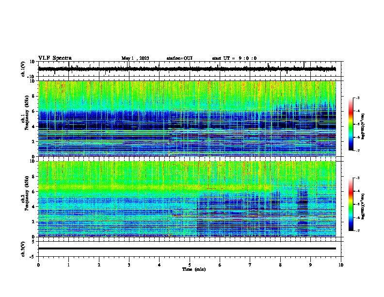Select the "Time (min)" axis label
This screenshot has width=384, height=297.
194,269
